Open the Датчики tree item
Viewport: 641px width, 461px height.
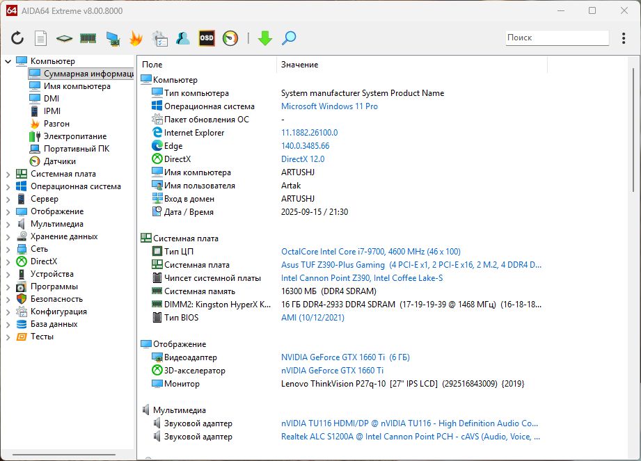point(60,161)
